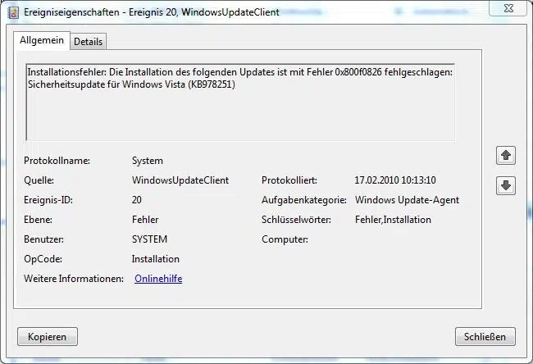
Task: Click the event log icon in title bar
Action: (13, 12)
